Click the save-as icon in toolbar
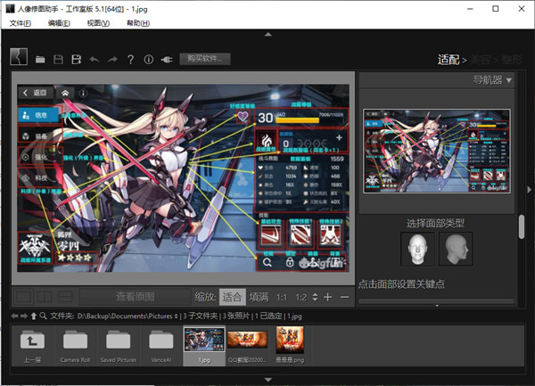Viewport: 535px width, 386px height. pos(77,60)
